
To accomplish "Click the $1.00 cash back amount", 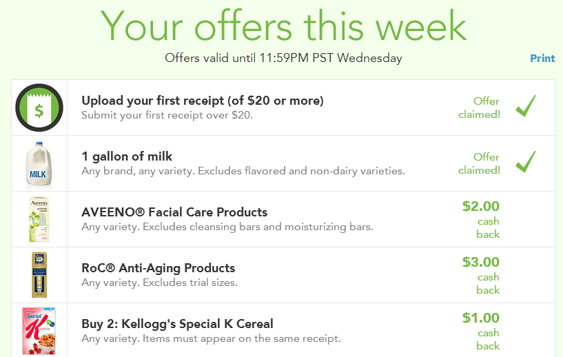I will [481, 318].
